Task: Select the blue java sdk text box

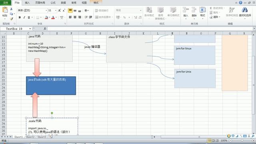Action: [51, 86]
